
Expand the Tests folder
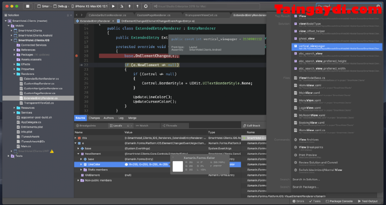[x=9, y=156]
